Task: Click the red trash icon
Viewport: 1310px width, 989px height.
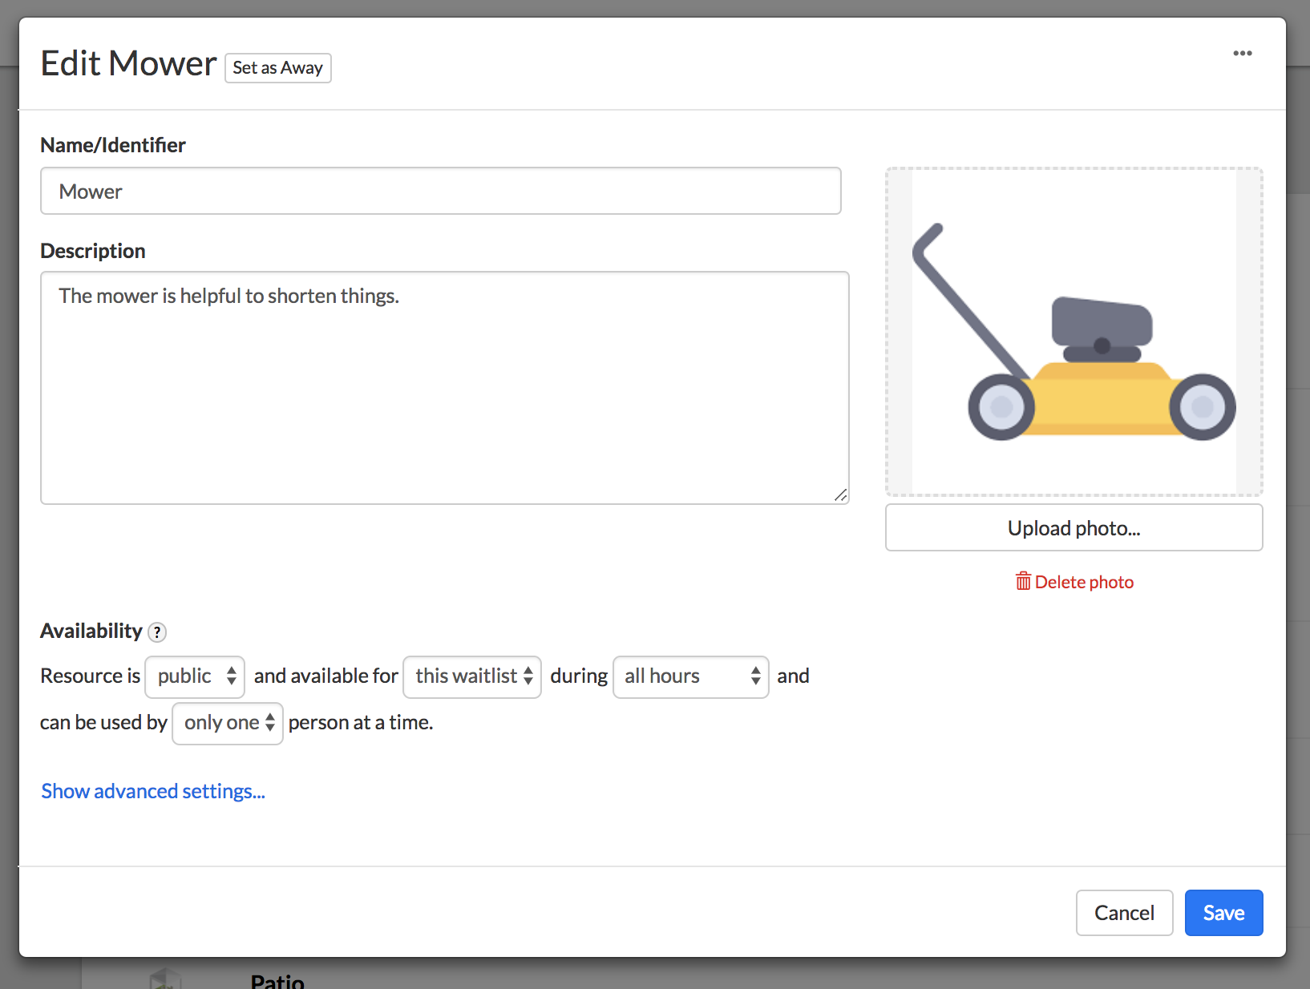Action: [x=1023, y=581]
